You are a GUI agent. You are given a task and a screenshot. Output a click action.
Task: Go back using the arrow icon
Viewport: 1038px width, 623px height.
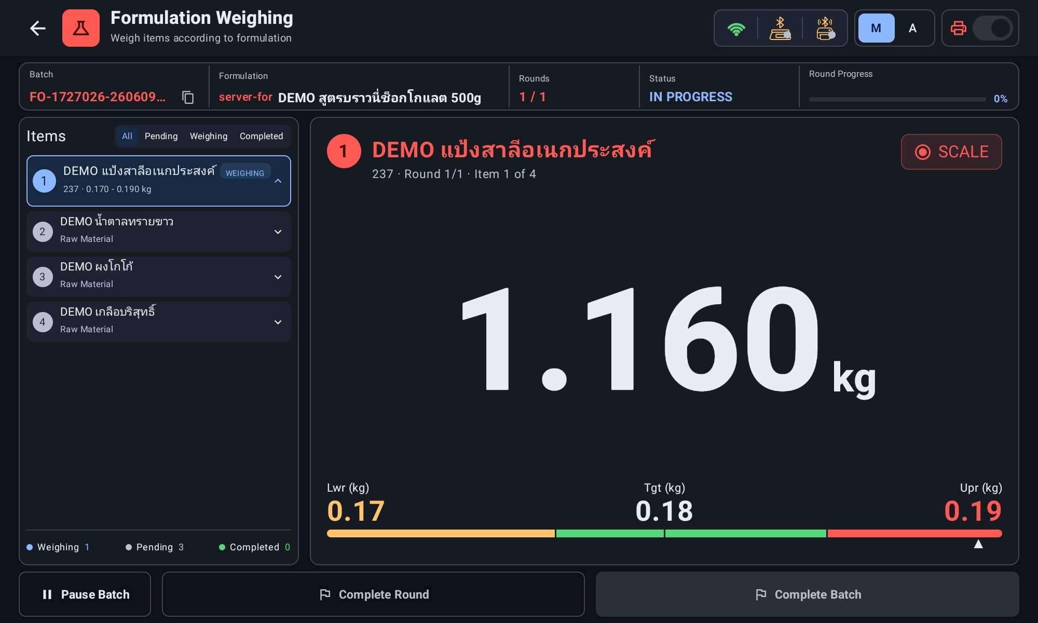tap(38, 28)
